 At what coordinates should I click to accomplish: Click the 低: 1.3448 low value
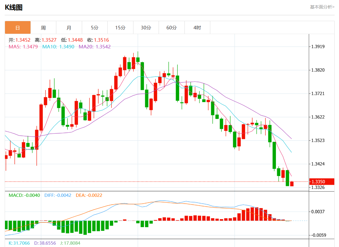pos(72,40)
